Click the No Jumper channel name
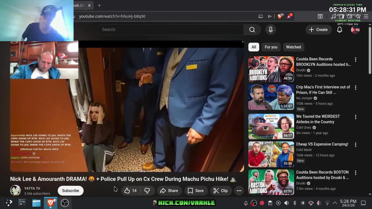 304,98
